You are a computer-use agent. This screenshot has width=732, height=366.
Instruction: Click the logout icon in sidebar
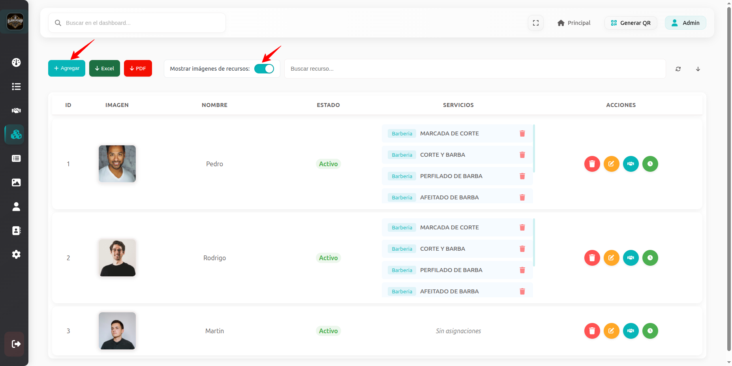coord(16,344)
